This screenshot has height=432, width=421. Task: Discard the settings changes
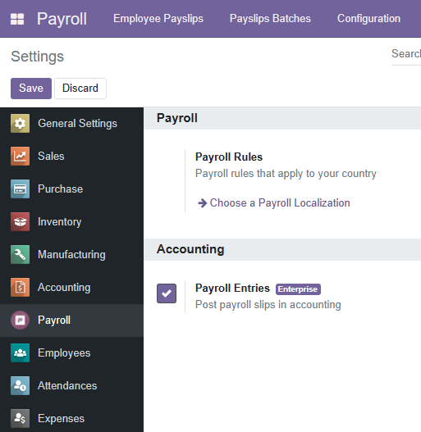tap(80, 89)
